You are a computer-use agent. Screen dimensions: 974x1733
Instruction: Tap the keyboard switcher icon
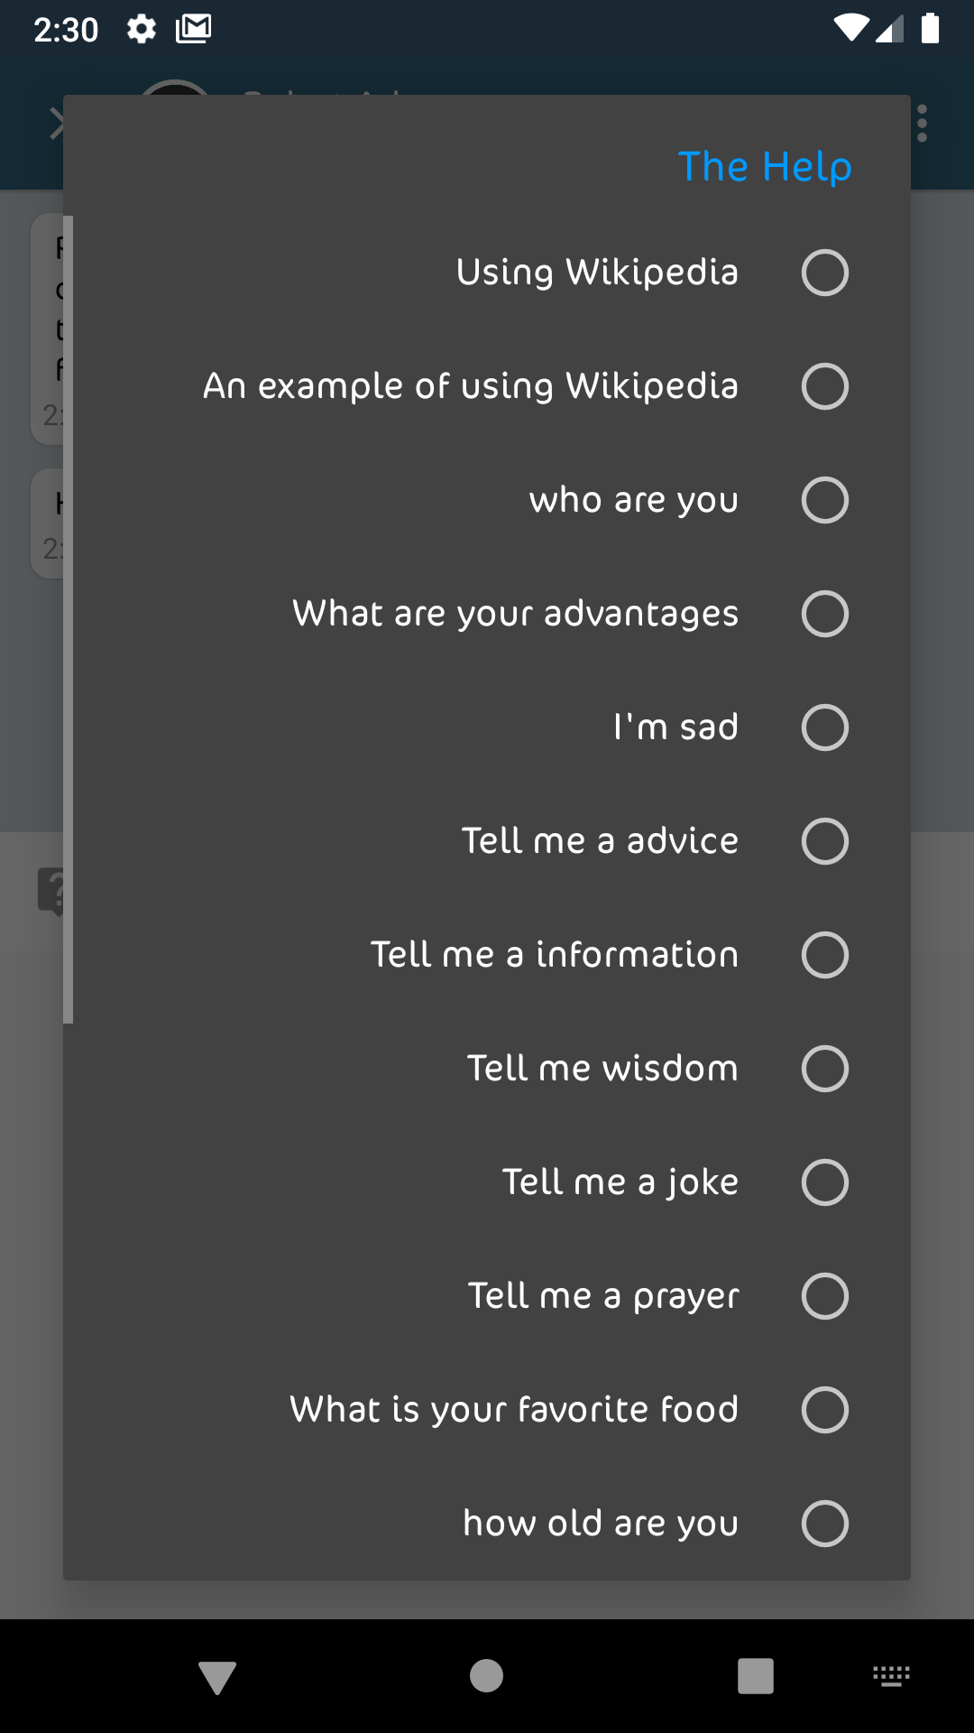click(x=891, y=1676)
